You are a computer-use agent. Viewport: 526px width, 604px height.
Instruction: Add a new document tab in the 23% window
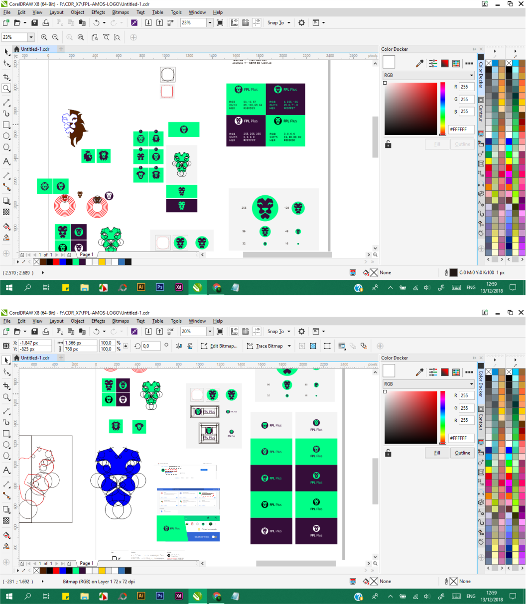(x=61, y=49)
